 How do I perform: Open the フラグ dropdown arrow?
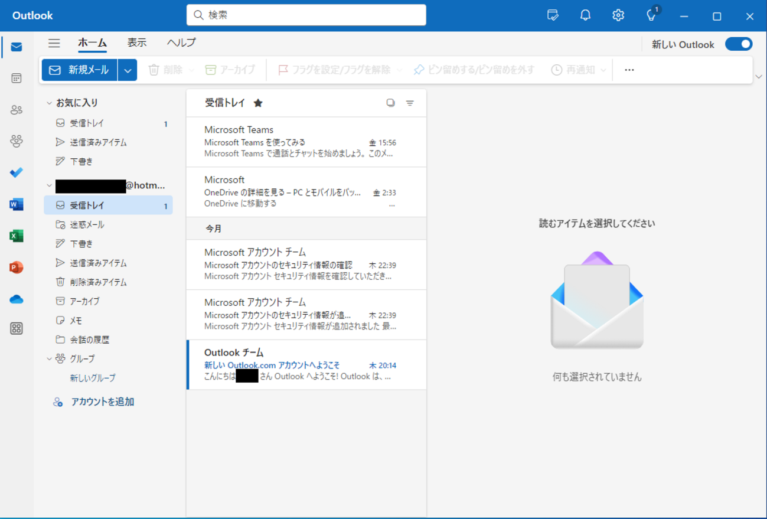pos(400,70)
